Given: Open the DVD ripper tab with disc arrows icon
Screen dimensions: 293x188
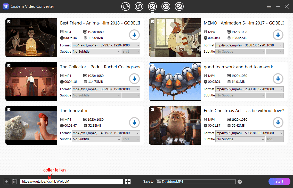Looking at the screenshot, I should [139, 6].
